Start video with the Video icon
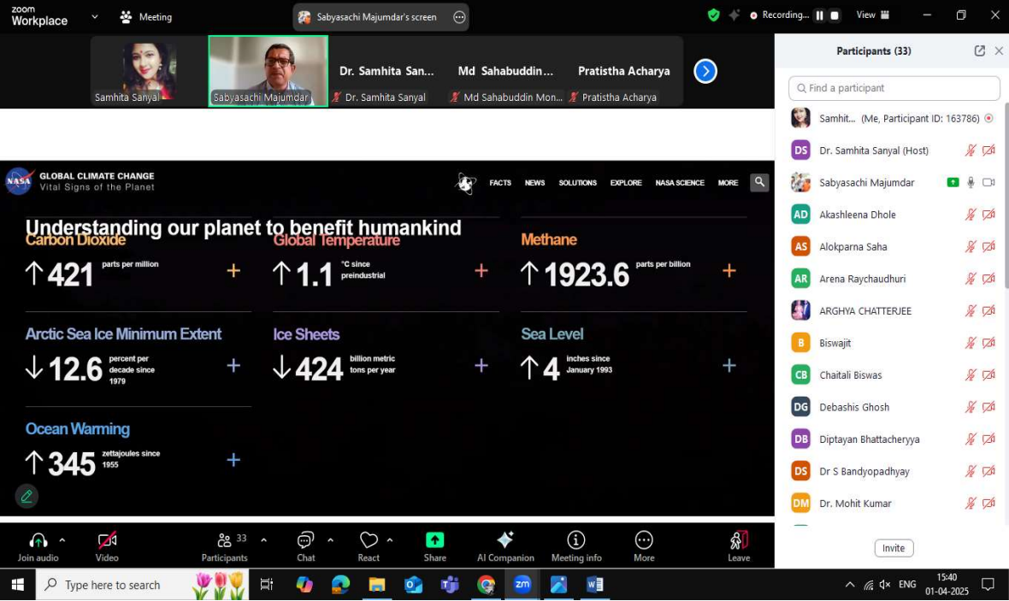The width and height of the screenshot is (1009, 601). click(x=107, y=539)
